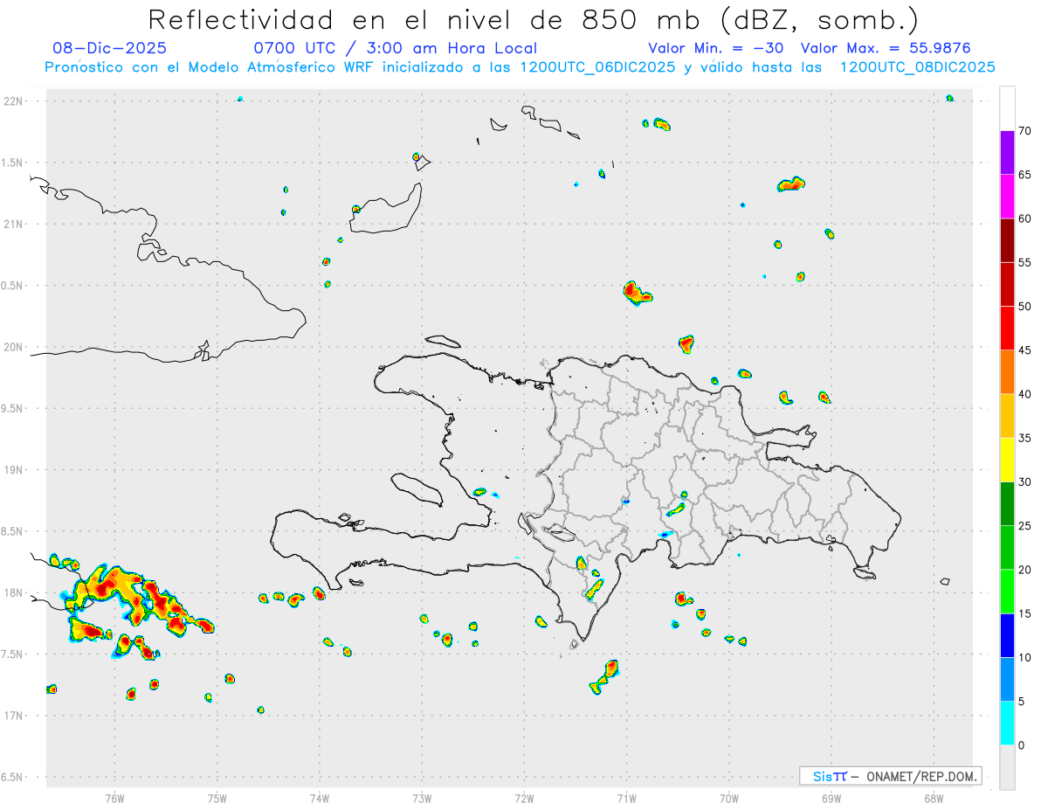This screenshot has height=810, width=1048.
Task: Click the color scale label '0'
Action: coord(1021,745)
